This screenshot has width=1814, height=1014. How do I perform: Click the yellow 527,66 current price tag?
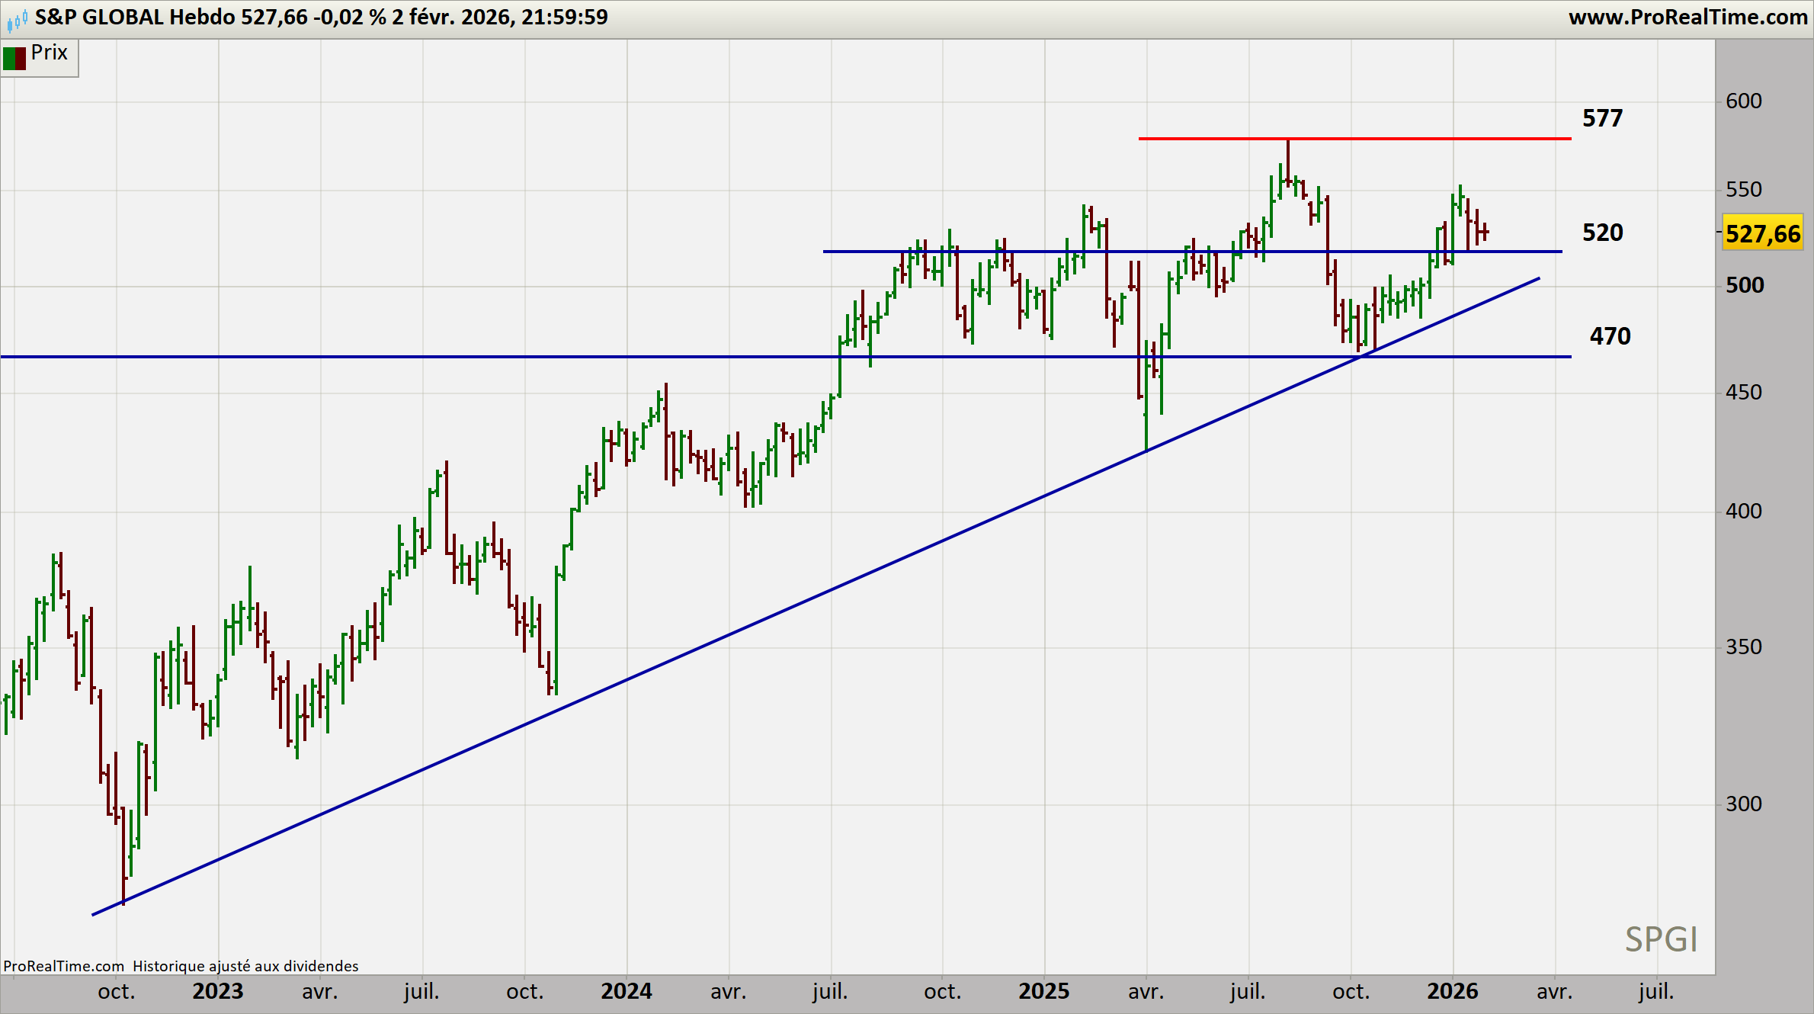1762,233
